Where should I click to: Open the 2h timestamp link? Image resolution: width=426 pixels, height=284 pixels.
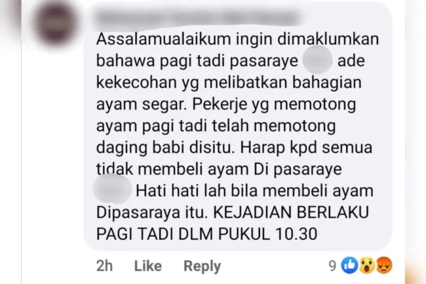[x=104, y=266]
